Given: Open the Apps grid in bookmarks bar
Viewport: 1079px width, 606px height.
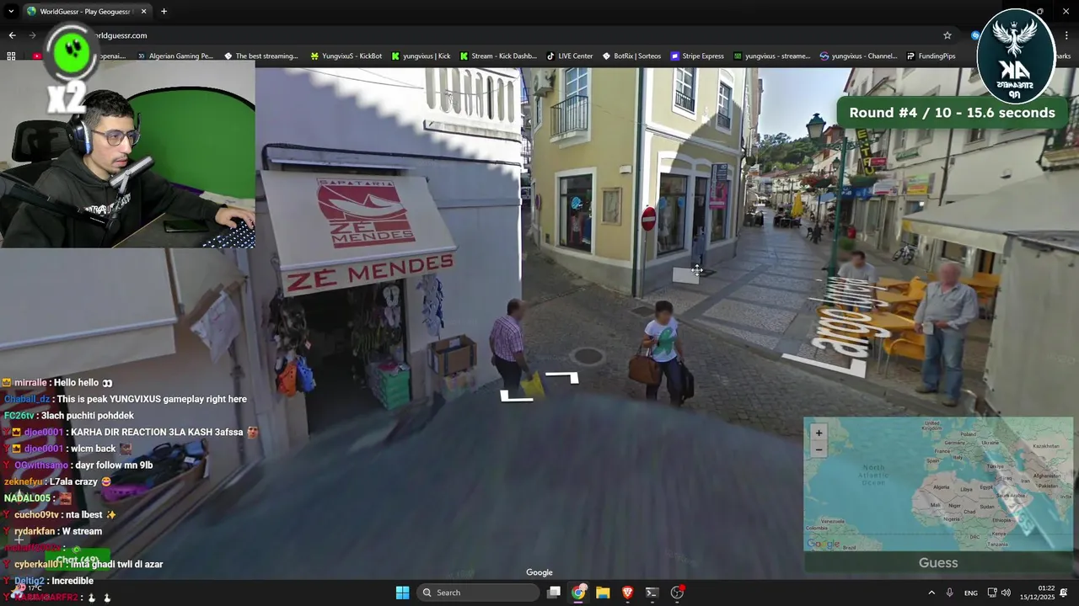Looking at the screenshot, I should coord(11,56).
